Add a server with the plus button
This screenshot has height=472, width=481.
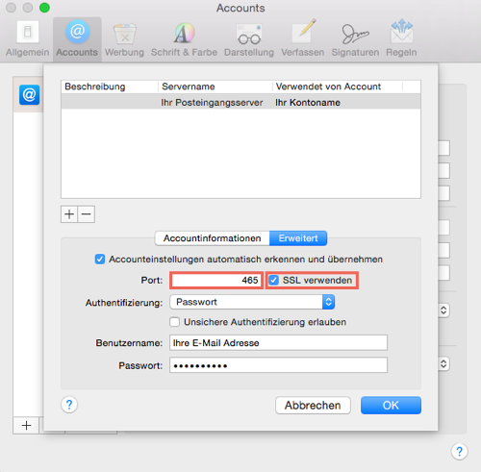click(69, 214)
